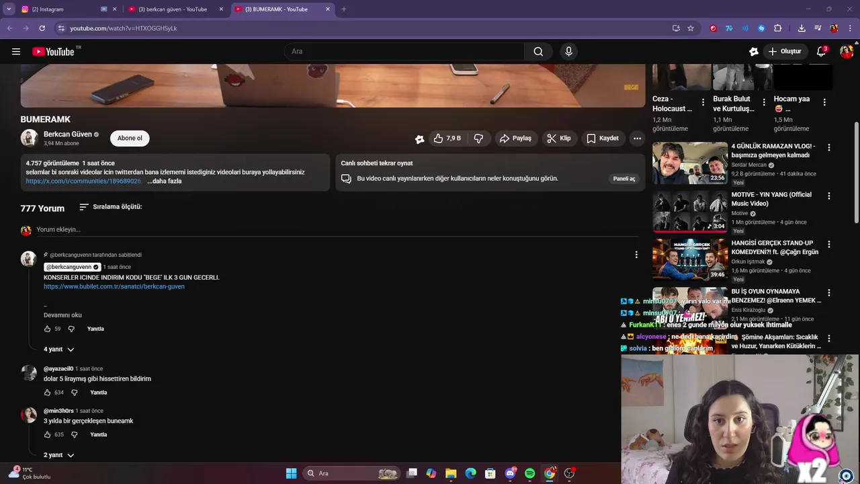Open the Chrome extensions puzzle icon
The width and height of the screenshot is (860, 484).
[778, 28]
